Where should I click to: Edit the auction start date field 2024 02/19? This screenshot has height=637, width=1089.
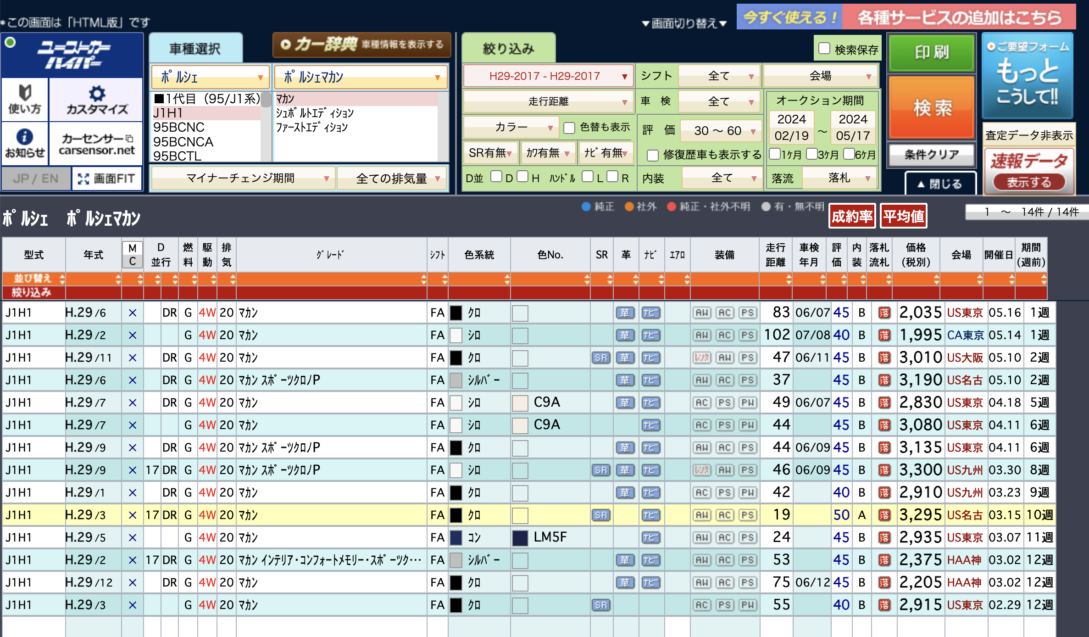pyautogui.click(x=791, y=128)
